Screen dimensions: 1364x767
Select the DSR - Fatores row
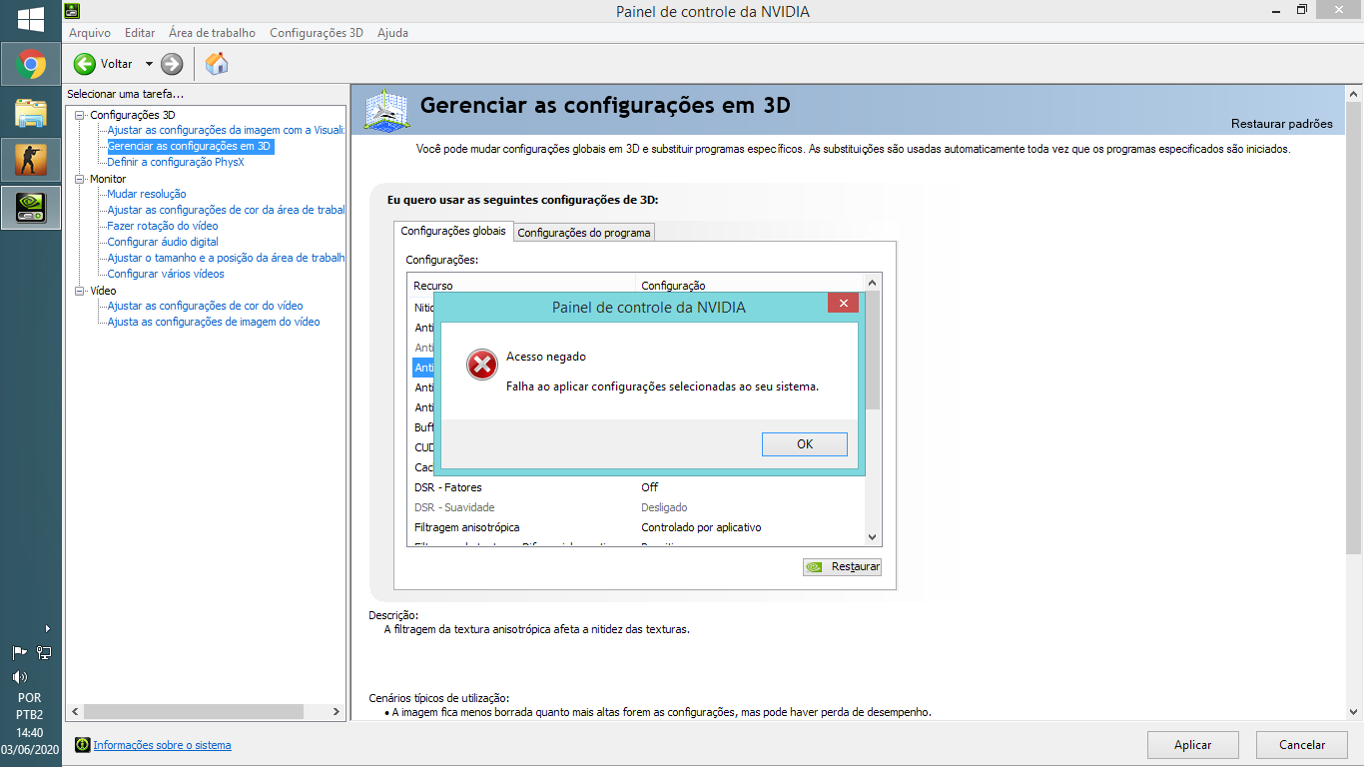click(636, 487)
